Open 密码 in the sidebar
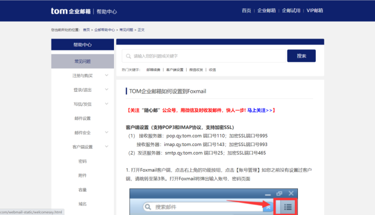375x215 pixels. tap(82, 161)
